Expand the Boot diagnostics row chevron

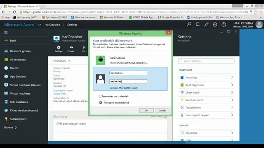point(232,85)
